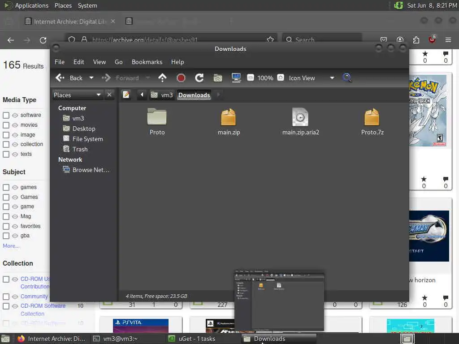This screenshot has height=344, width=459.
Task: Close the Places side pane
Action: pos(109,95)
